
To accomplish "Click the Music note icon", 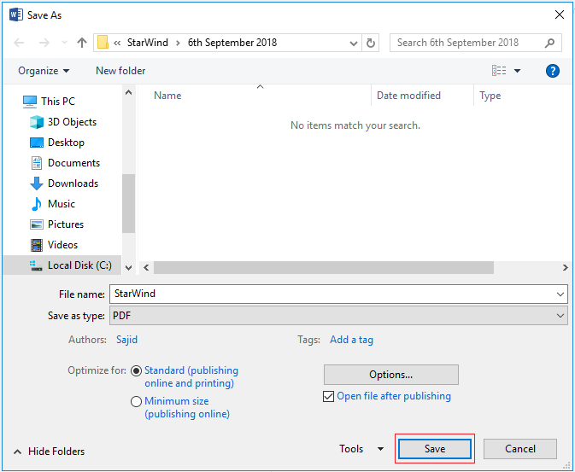I will pyautogui.click(x=36, y=204).
